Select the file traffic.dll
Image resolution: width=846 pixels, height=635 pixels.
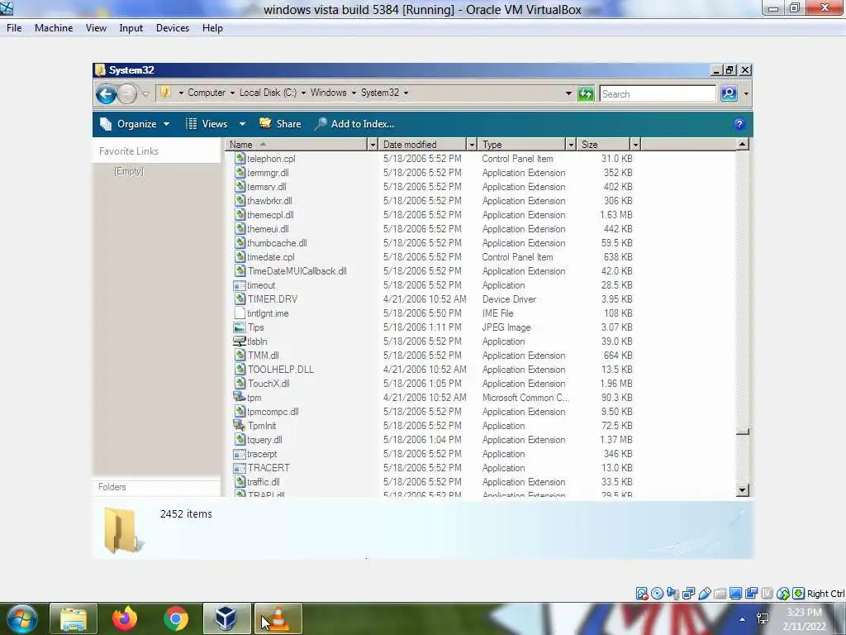coord(264,482)
